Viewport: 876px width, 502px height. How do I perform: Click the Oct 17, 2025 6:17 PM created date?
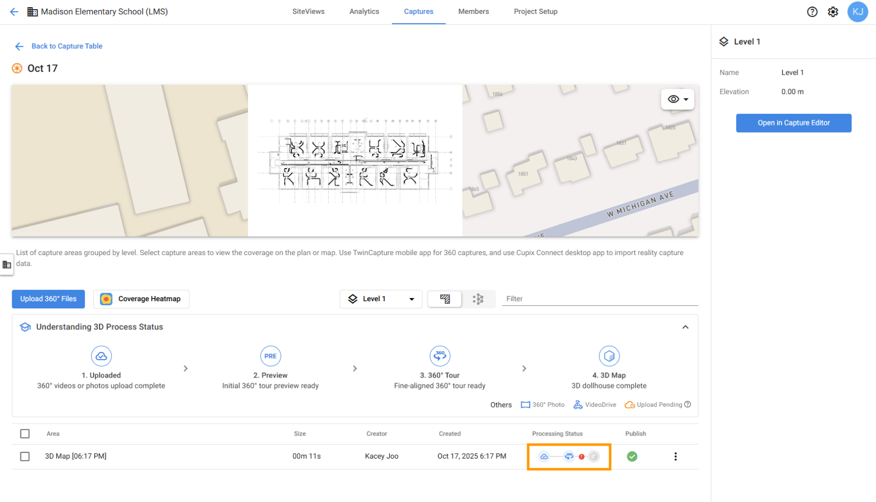[x=472, y=456]
